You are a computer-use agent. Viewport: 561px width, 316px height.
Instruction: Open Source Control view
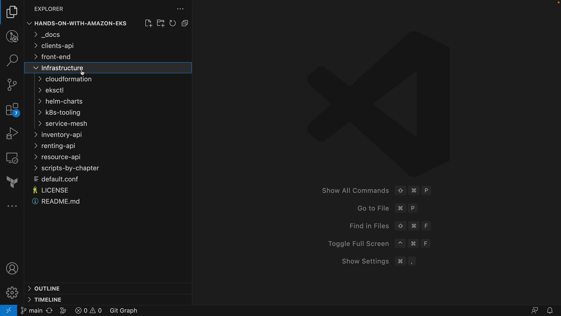click(12, 85)
